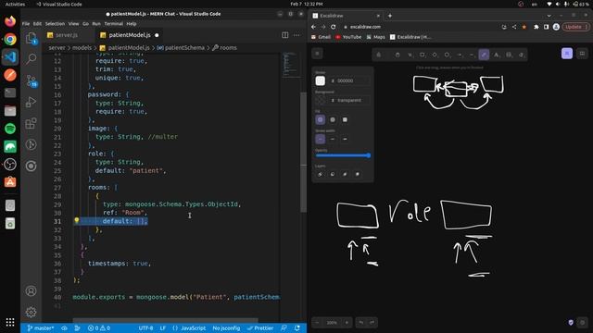The image size is (593, 333).
Task: Select the Excalidraw freedraw pencil tool
Action: point(484,55)
